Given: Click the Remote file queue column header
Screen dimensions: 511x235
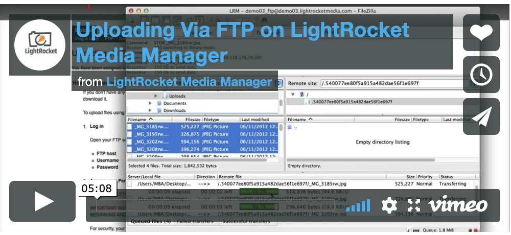Looking at the screenshot, I should tap(301, 177).
